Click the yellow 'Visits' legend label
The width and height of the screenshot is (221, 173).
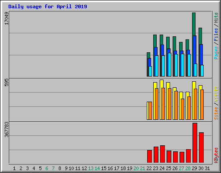coord(216,94)
